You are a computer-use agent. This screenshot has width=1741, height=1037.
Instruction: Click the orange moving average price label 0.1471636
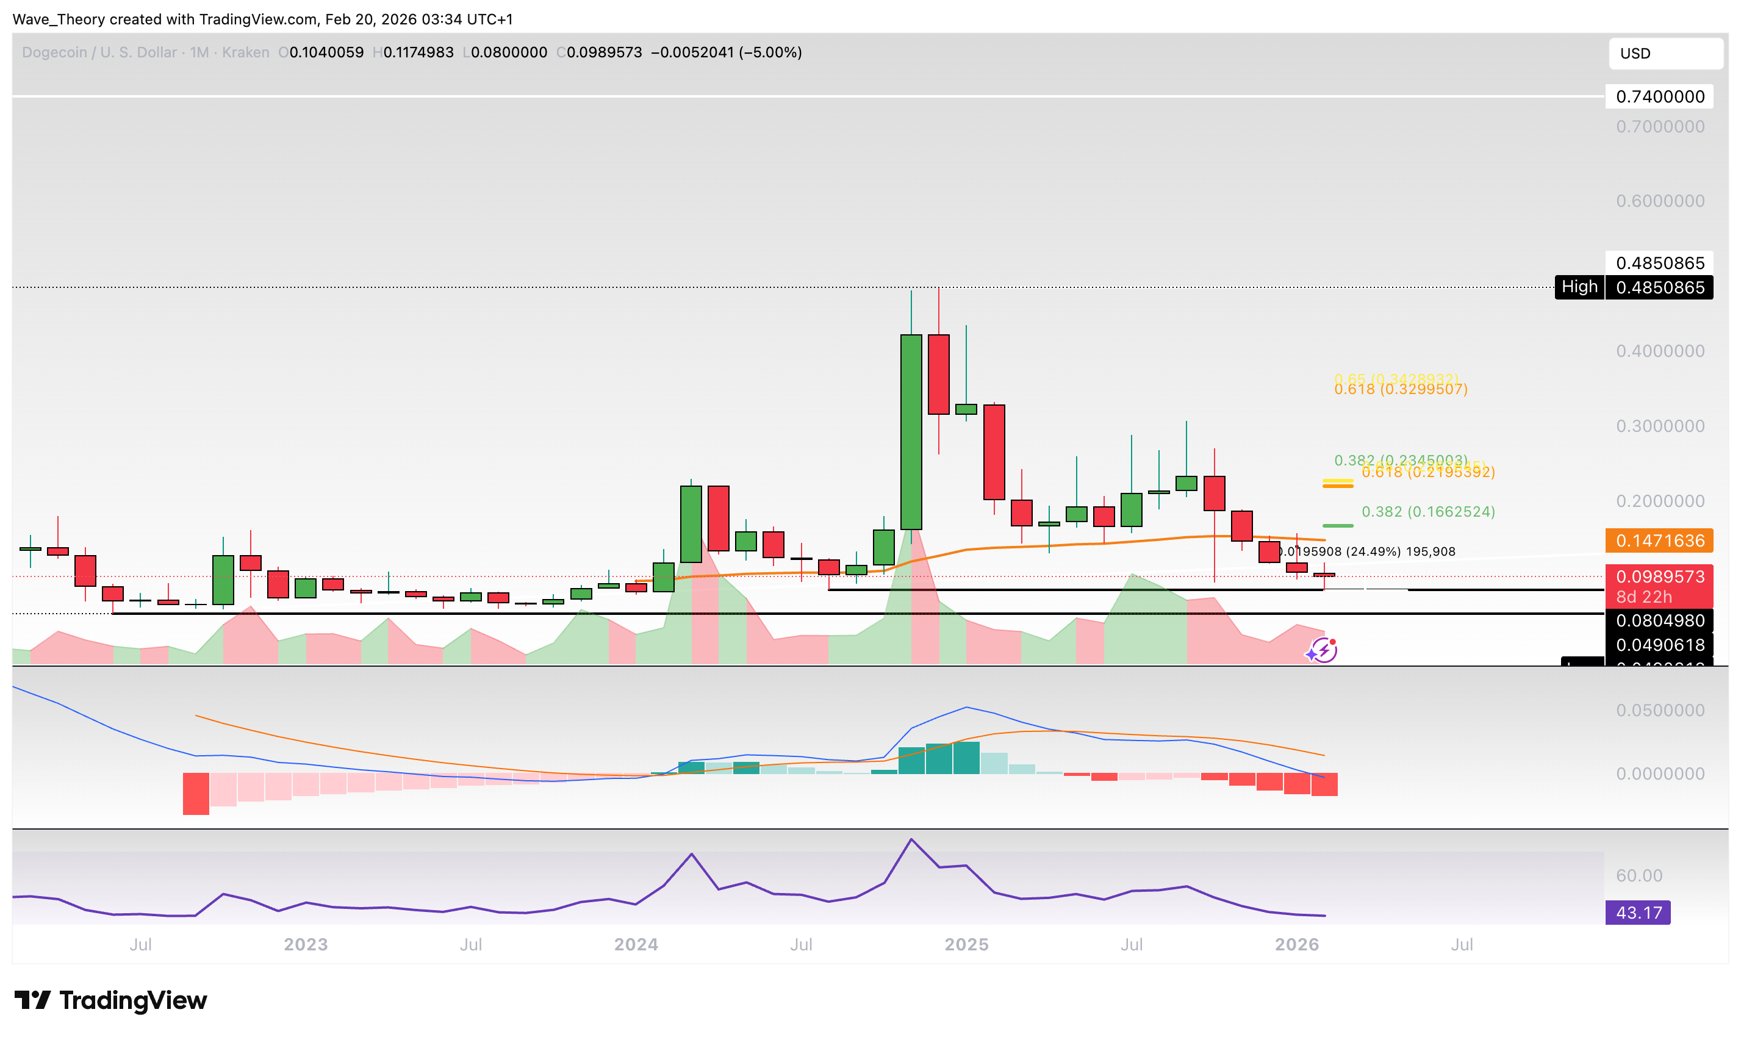tap(1660, 541)
